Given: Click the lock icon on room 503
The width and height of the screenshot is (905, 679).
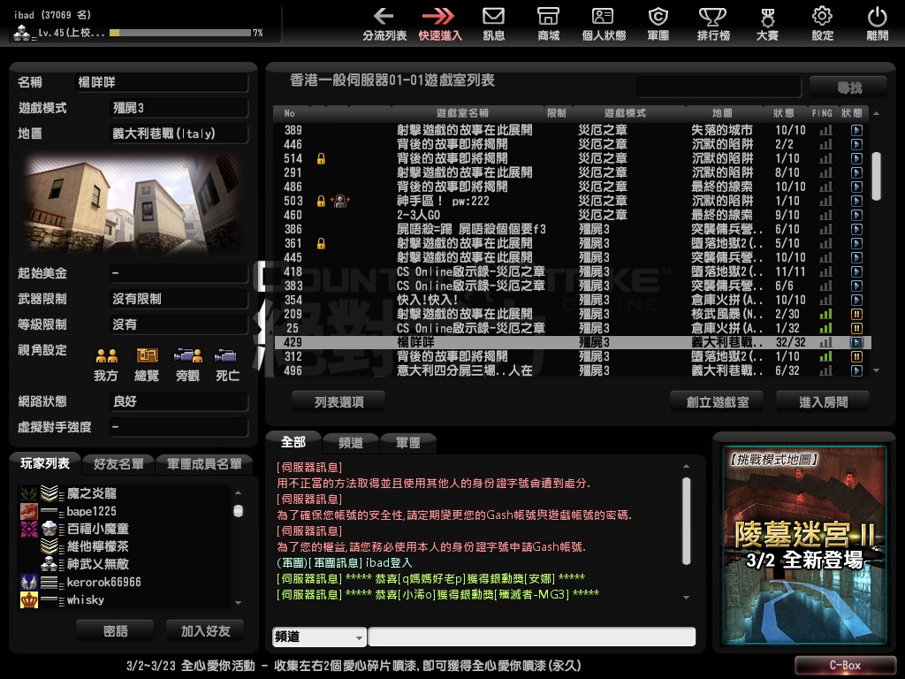Looking at the screenshot, I should 321,201.
